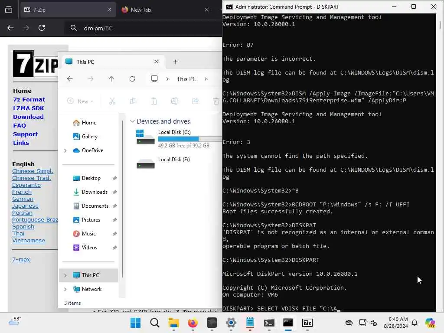Open File Explorer from the taskbar
Image resolution: width=444 pixels, height=333 pixels.
coord(173,323)
